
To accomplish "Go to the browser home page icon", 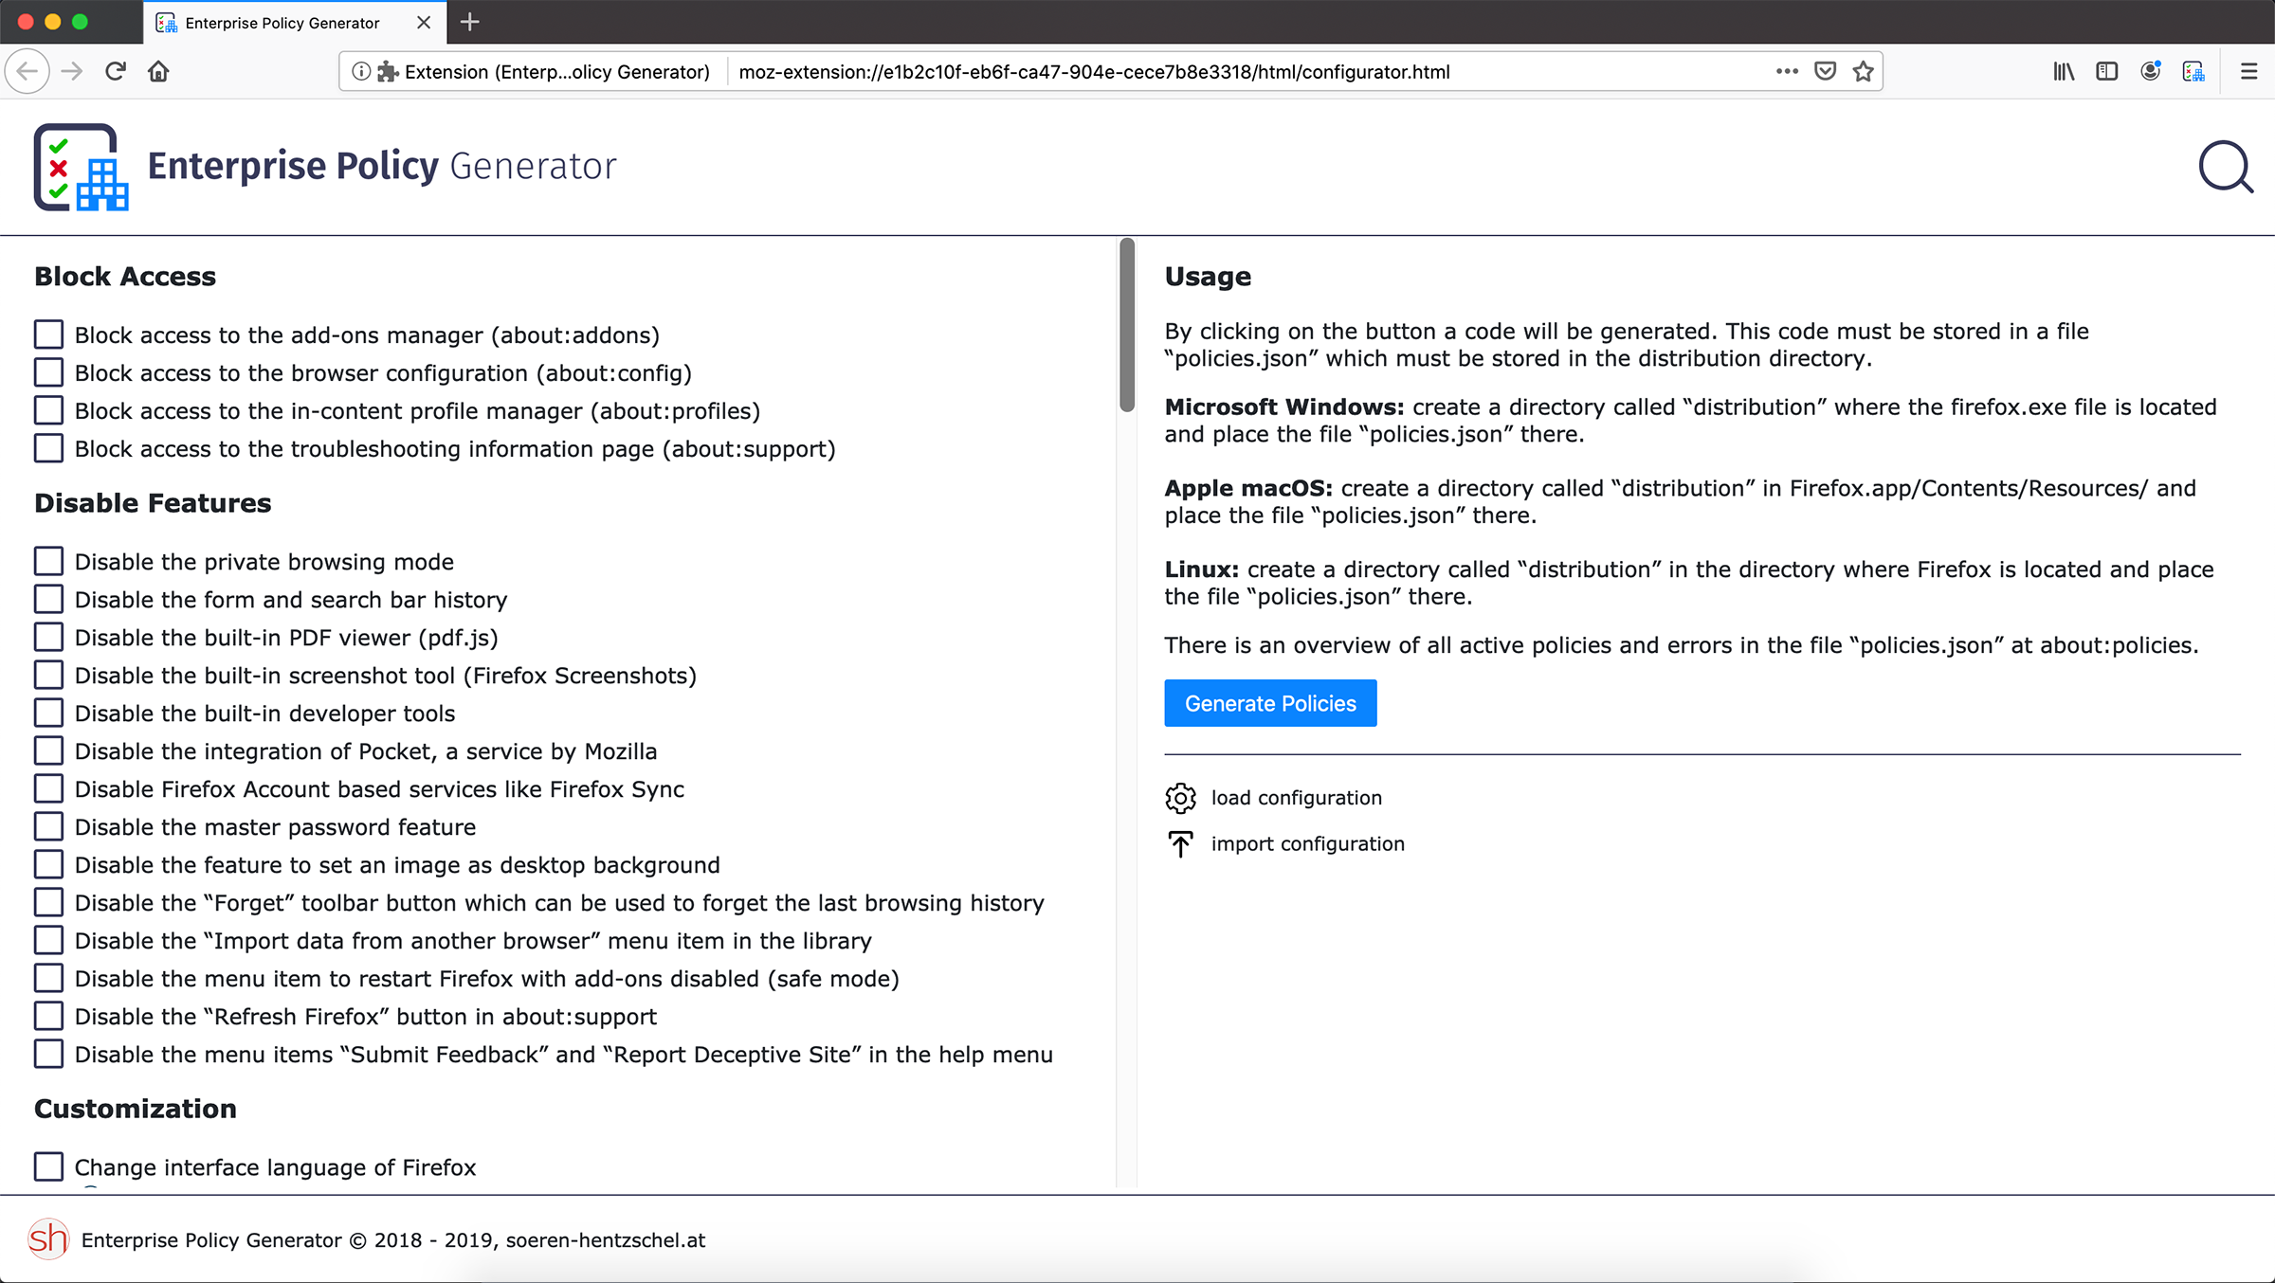I will [158, 71].
